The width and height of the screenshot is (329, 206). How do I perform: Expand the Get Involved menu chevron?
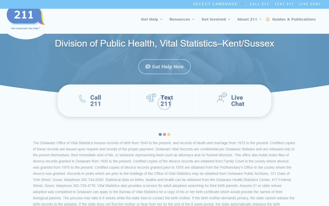point(229,19)
